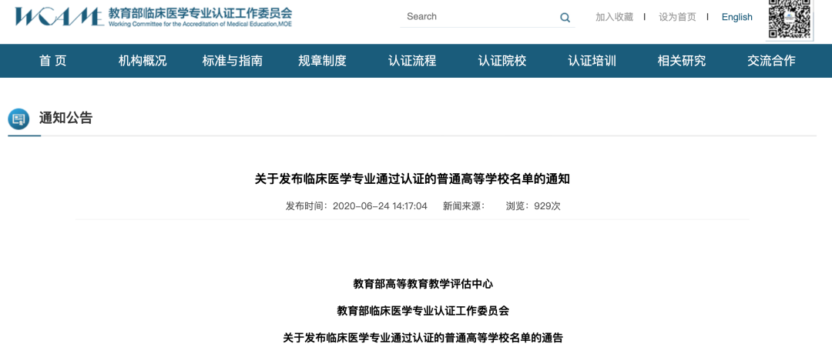Viewport: 832px width, 347px height.
Task: Click the WCAME logo in header
Action: coord(59,16)
